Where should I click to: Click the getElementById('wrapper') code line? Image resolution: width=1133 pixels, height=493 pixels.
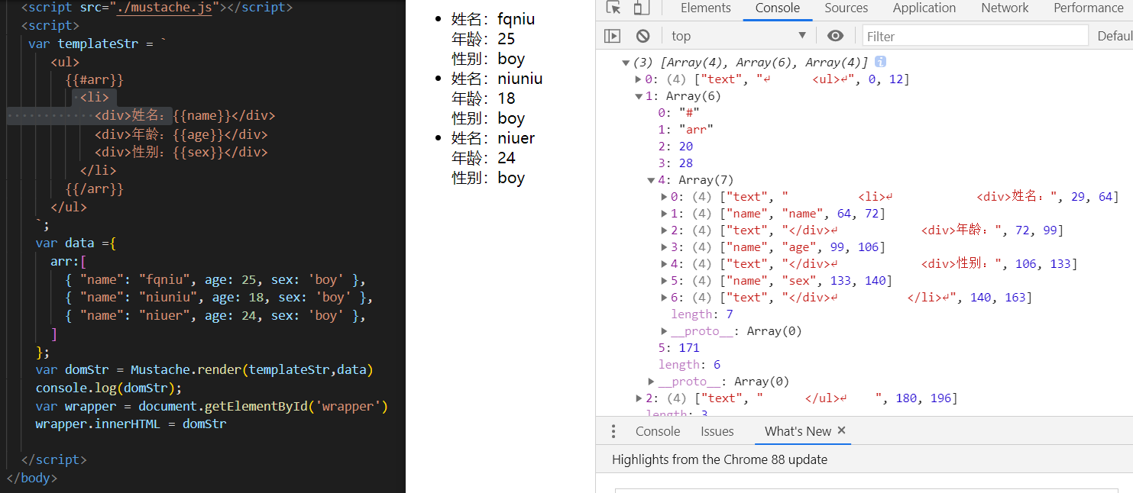tap(212, 407)
